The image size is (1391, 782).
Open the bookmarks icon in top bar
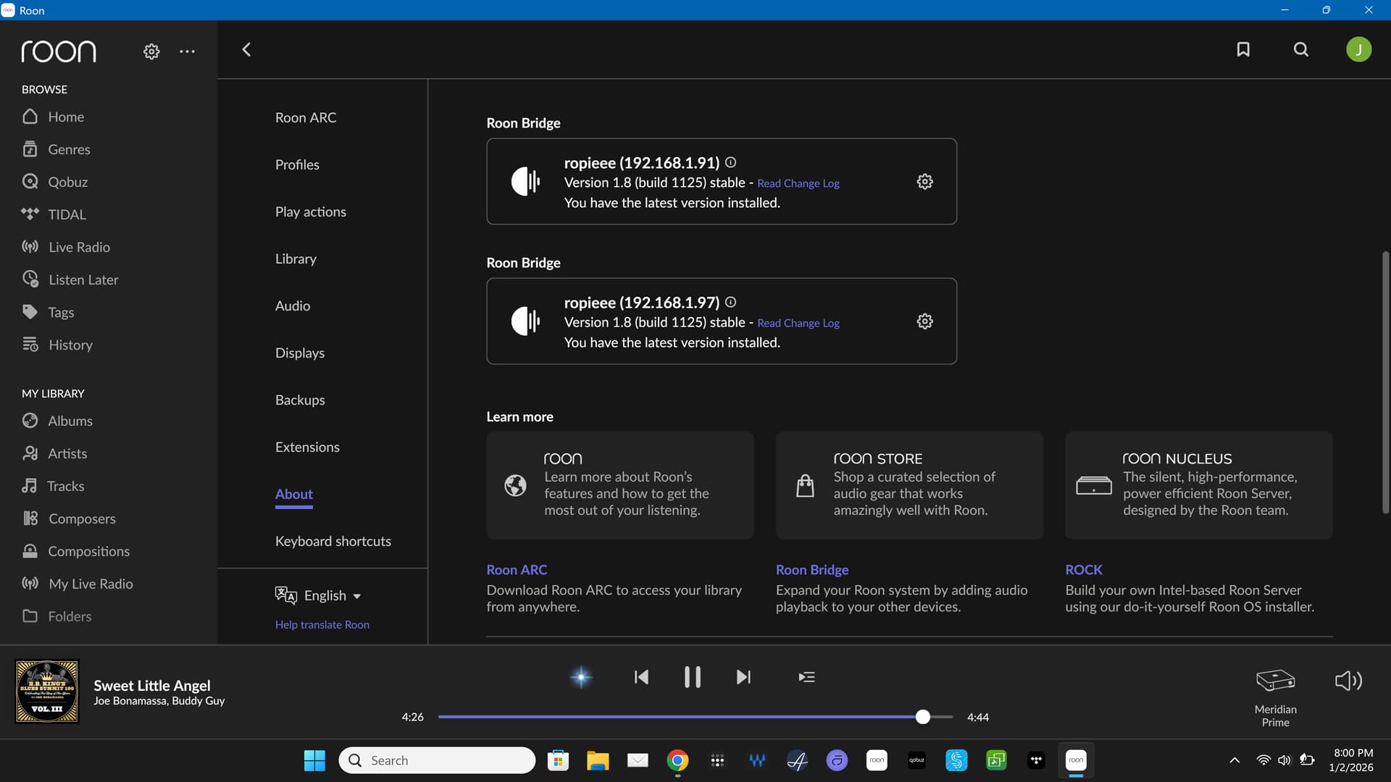pos(1243,49)
